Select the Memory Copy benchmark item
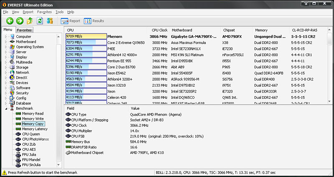Screen dimensions: 334x177 (x=33, y=124)
